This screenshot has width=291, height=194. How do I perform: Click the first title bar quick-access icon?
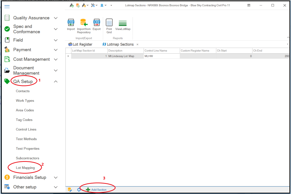point(72,5)
